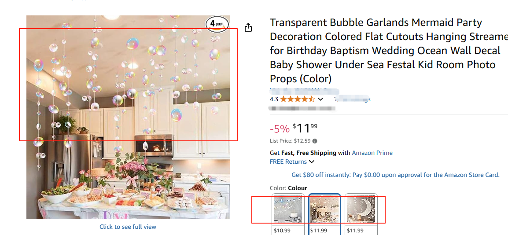Click the -5% discount label
The width and height of the screenshot is (508, 235).
tap(280, 129)
